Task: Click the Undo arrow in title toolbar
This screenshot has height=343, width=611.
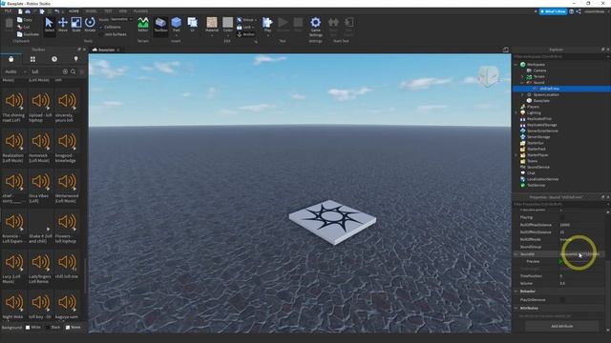Action: (x=57, y=11)
